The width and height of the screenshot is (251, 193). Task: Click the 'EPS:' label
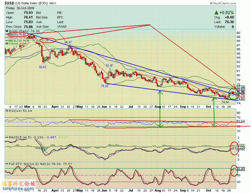coord(60,17)
